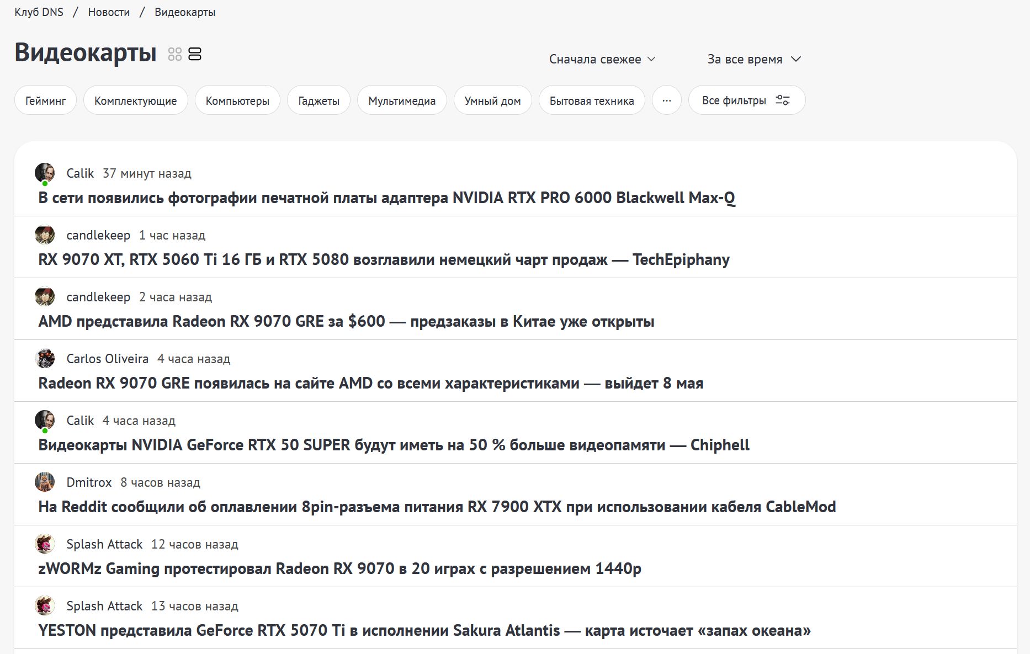
Task: Go to Новости breadcrumb
Action: click(x=109, y=12)
